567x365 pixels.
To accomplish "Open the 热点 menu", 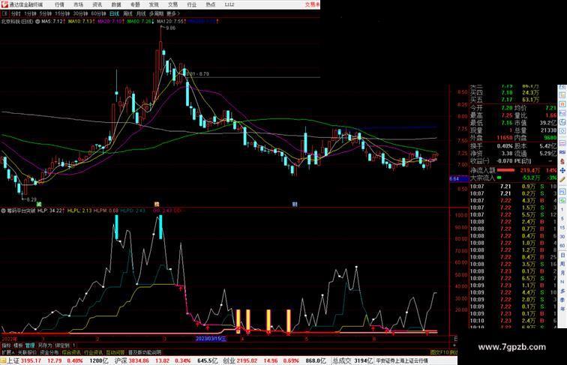I will [x=211, y=4].
